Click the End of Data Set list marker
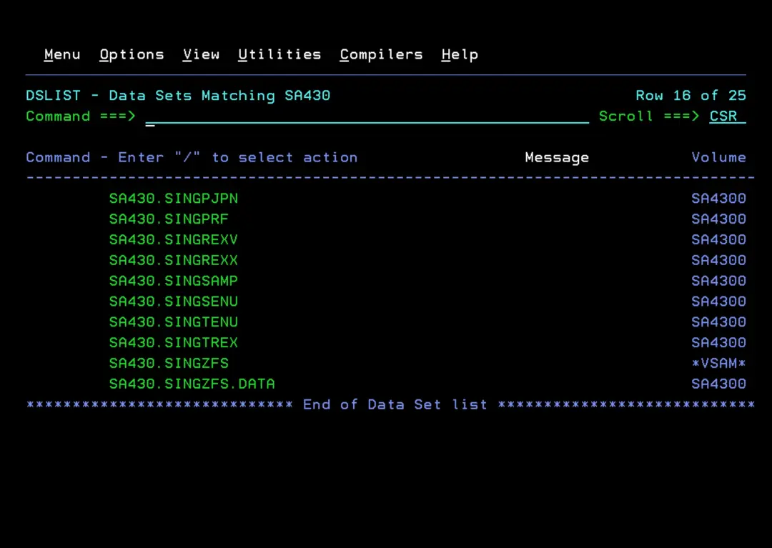Screen dimensions: 772x548 point(395,405)
